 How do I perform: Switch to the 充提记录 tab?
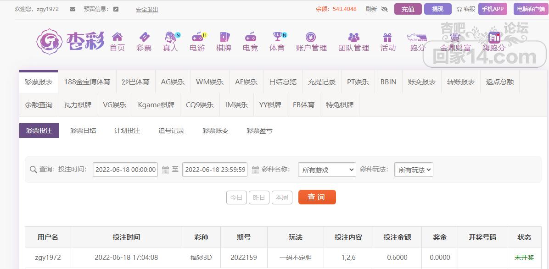(321, 82)
